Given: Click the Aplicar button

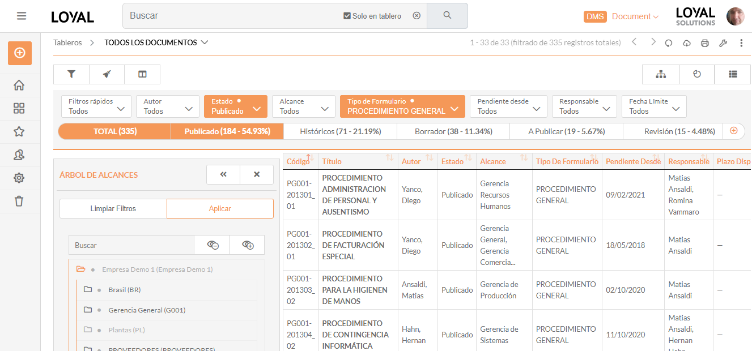Looking at the screenshot, I should point(220,208).
